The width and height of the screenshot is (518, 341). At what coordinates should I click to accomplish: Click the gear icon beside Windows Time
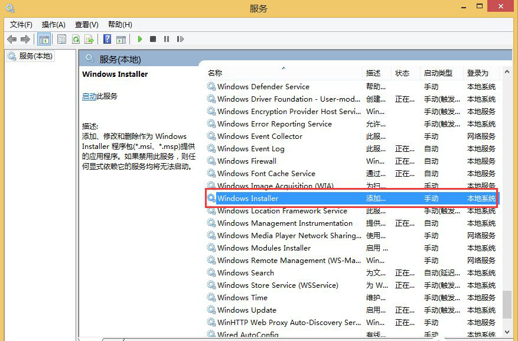[211, 297]
